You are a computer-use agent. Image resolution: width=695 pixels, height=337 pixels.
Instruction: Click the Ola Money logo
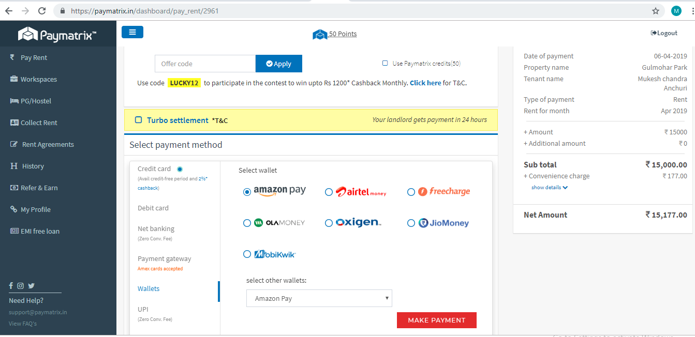coord(279,223)
